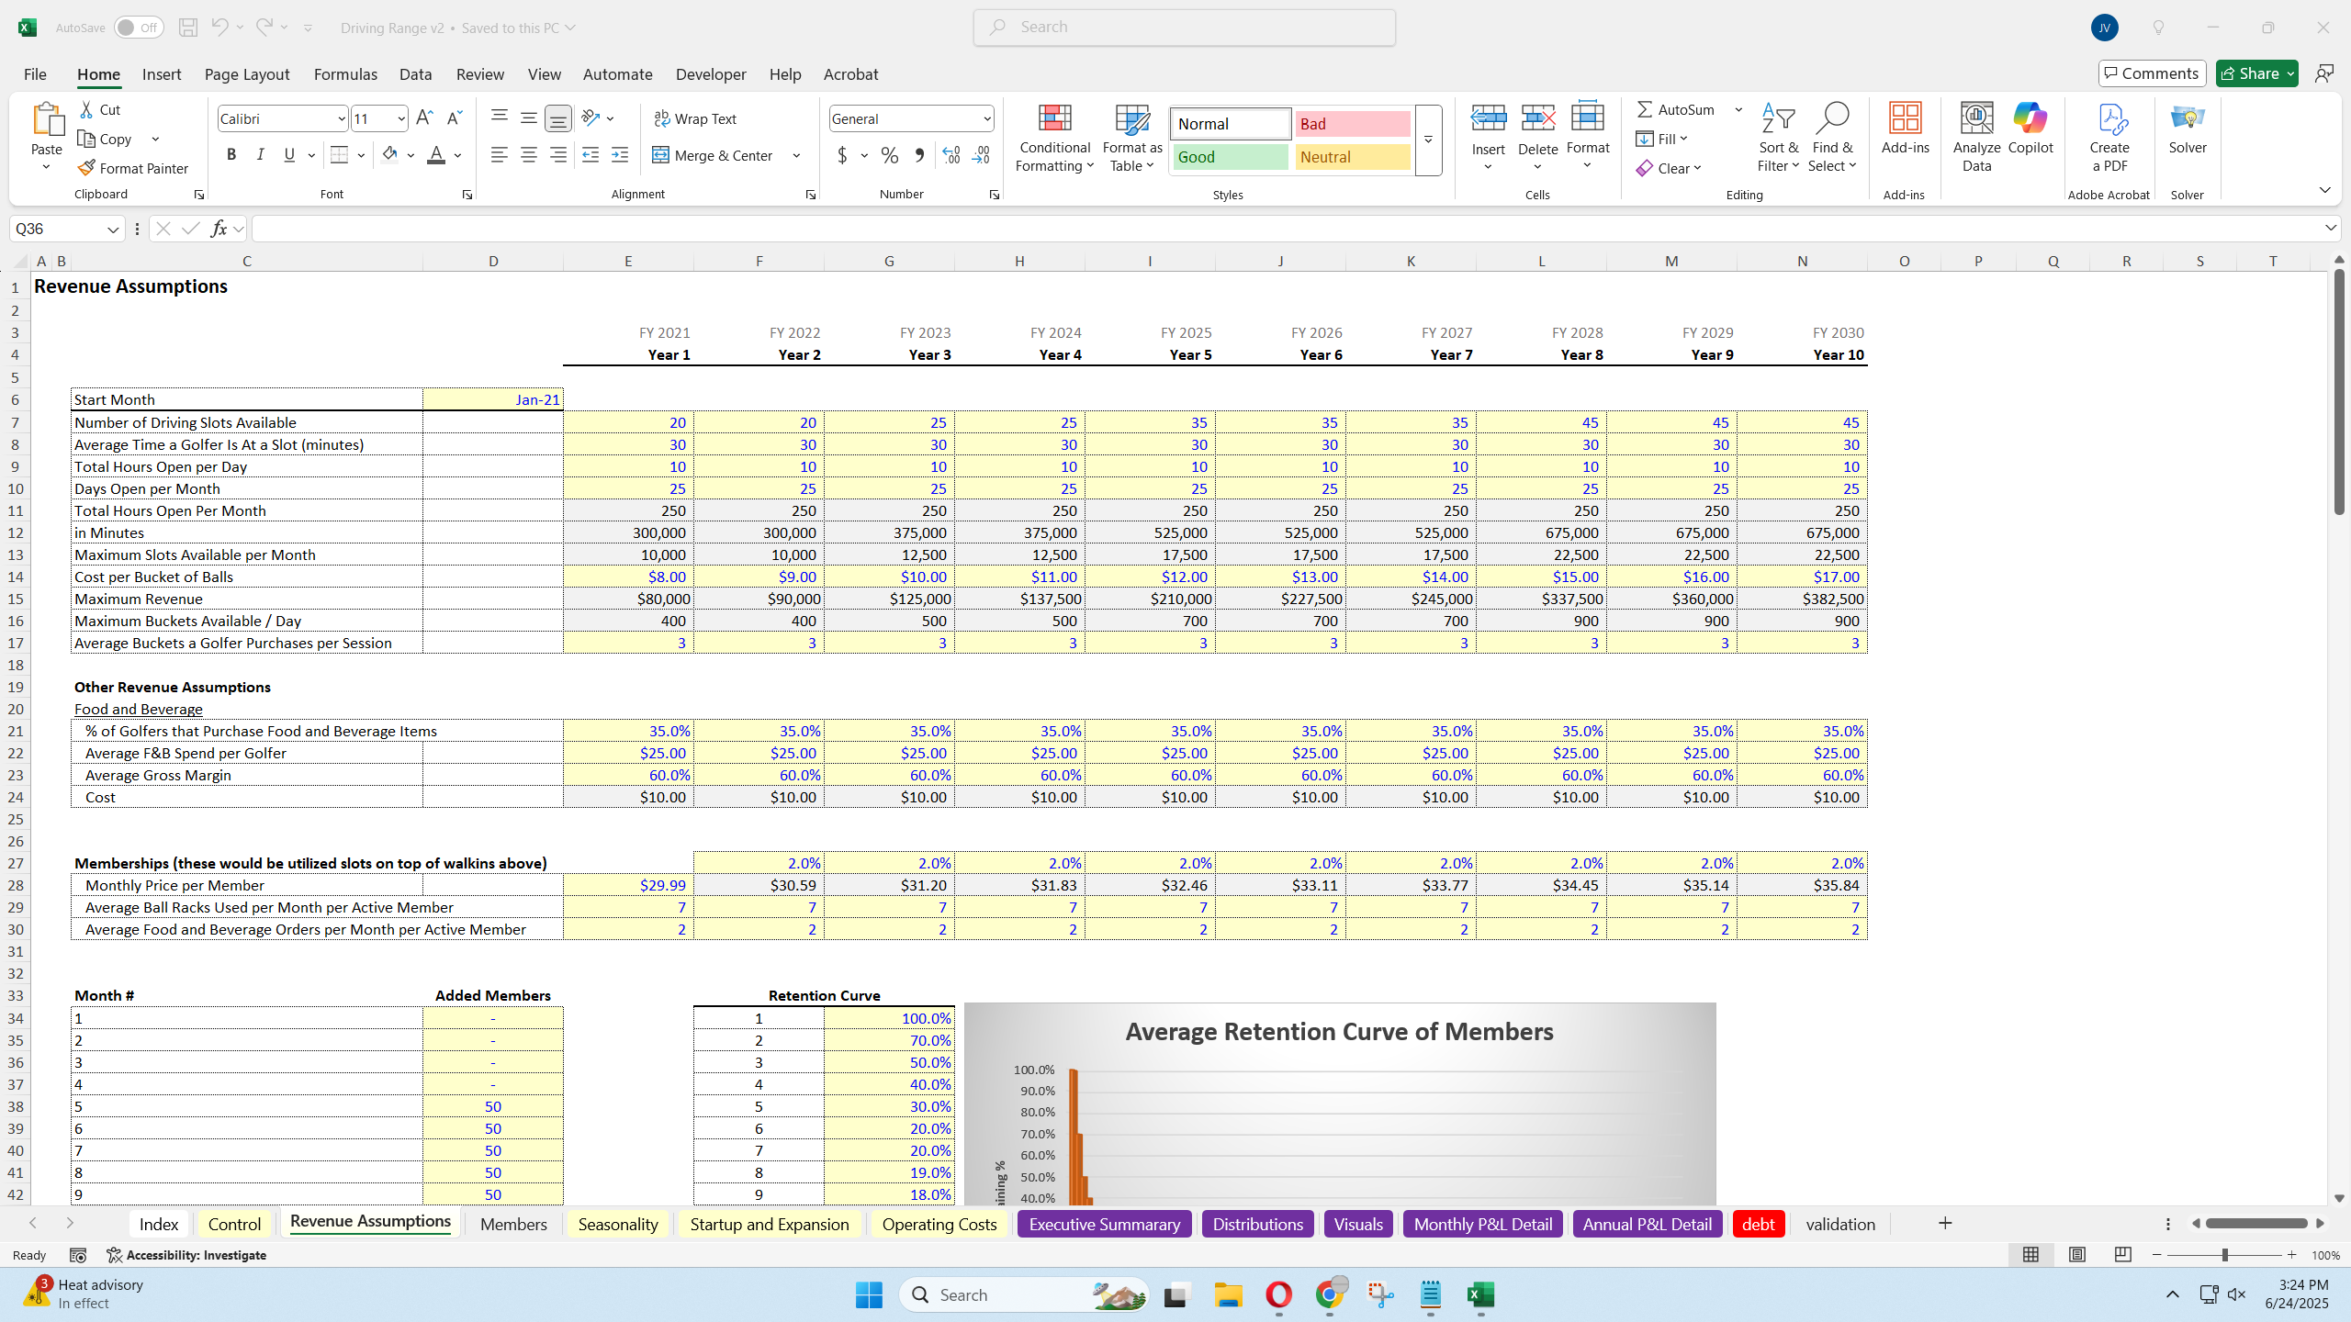Switch to the Formulas ribbon tab

click(345, 73)
